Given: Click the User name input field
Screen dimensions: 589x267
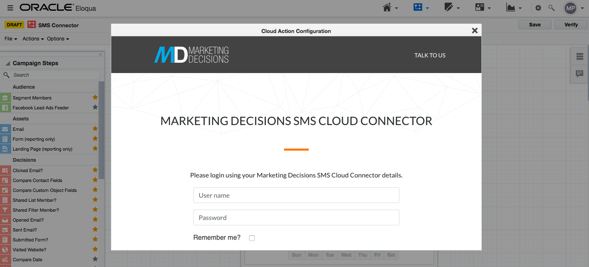Looking at the screenshot, I should point(296,196).
